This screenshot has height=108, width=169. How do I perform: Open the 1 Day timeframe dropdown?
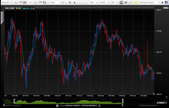93,2
